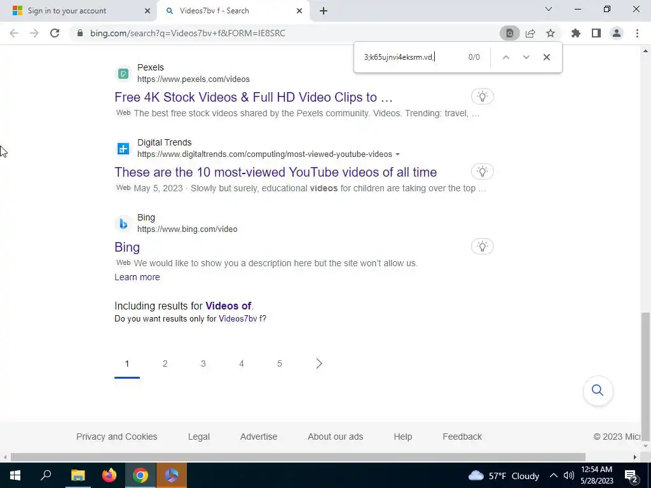
Task: Open 'About our ads' footer link
Action: pos(336,437)
